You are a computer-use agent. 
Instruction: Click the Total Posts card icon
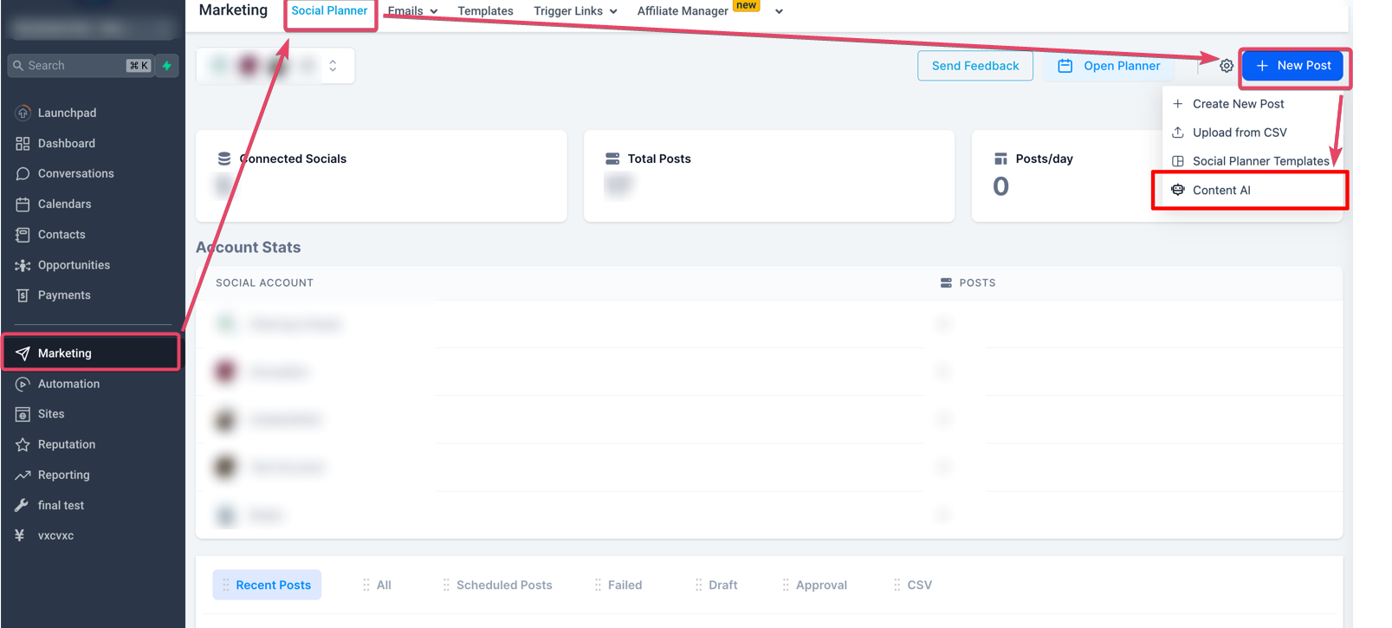[612, 159]
